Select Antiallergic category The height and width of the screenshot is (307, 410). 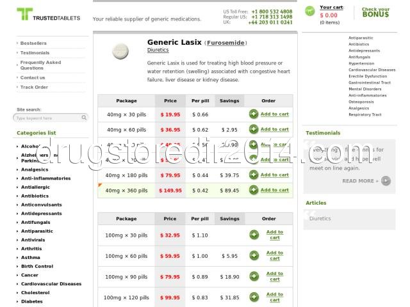35,187
